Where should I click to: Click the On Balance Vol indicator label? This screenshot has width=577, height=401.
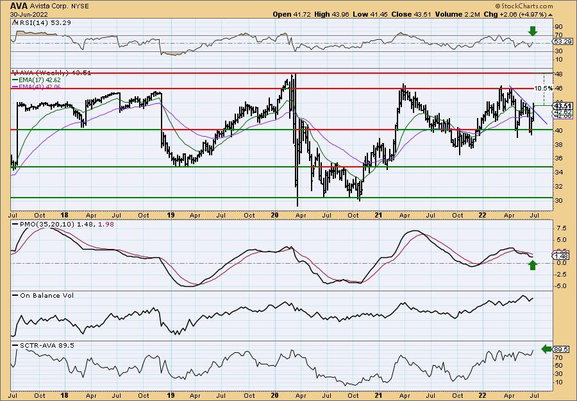[x=43, y=295]
